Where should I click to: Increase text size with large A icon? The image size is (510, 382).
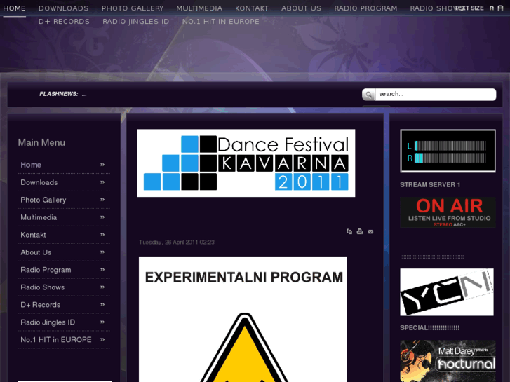pyautogui.click(x=500, y=8)
